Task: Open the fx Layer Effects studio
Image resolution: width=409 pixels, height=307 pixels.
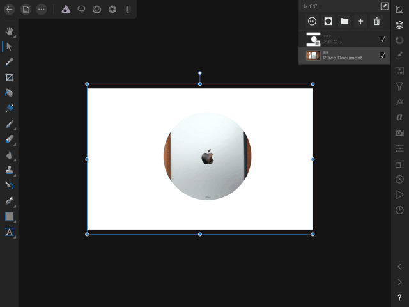Action: click(399, 102)
